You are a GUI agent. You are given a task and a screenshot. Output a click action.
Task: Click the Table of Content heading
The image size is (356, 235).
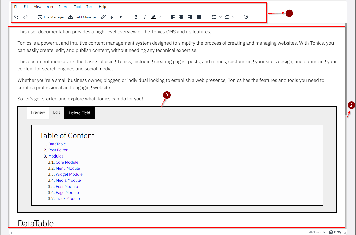(67, 136)
